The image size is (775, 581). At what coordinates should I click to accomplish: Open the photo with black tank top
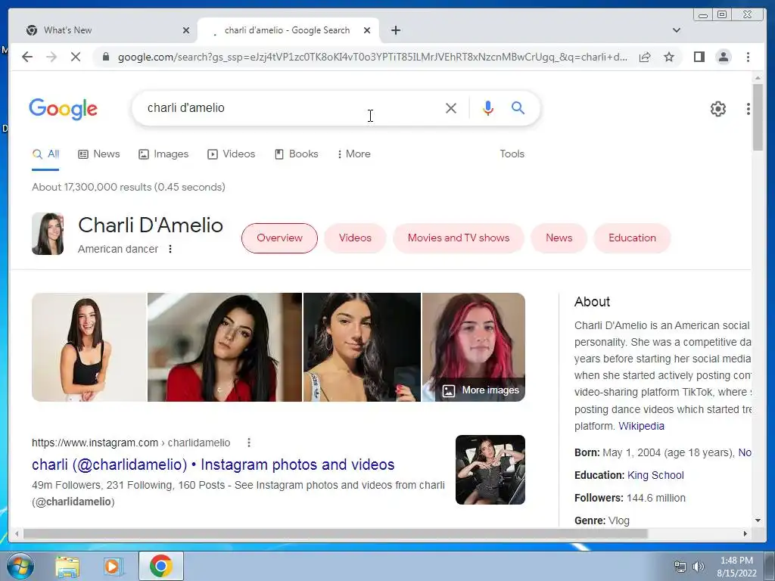[x=89, y=347]
